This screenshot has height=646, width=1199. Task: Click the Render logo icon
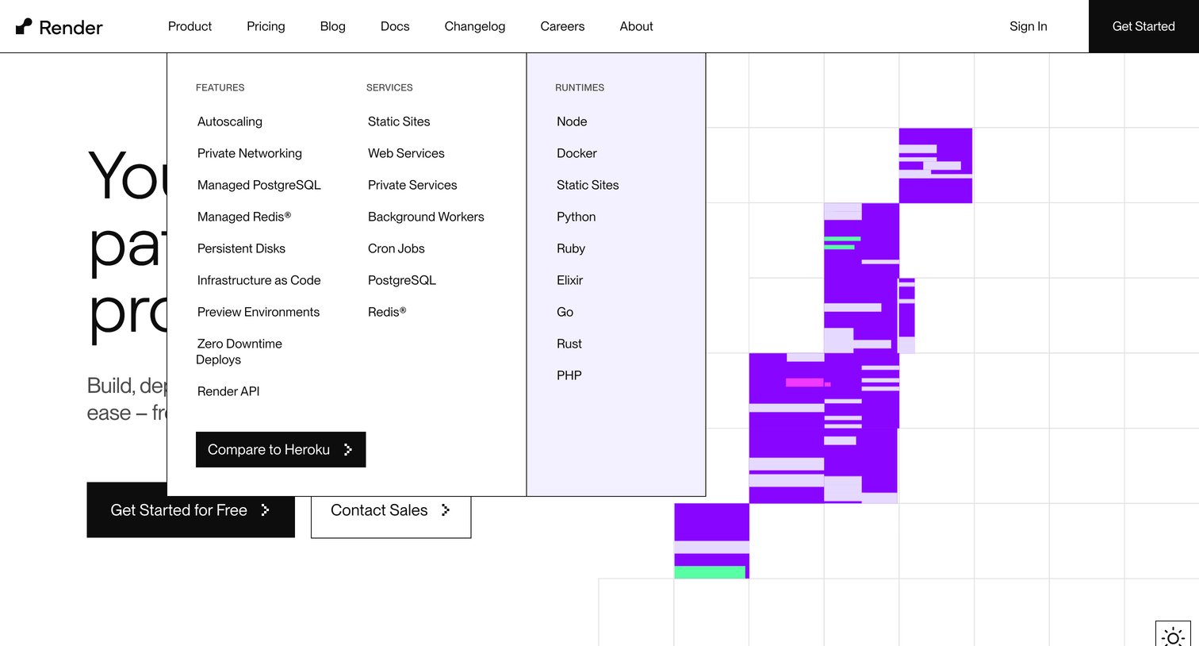24,27
